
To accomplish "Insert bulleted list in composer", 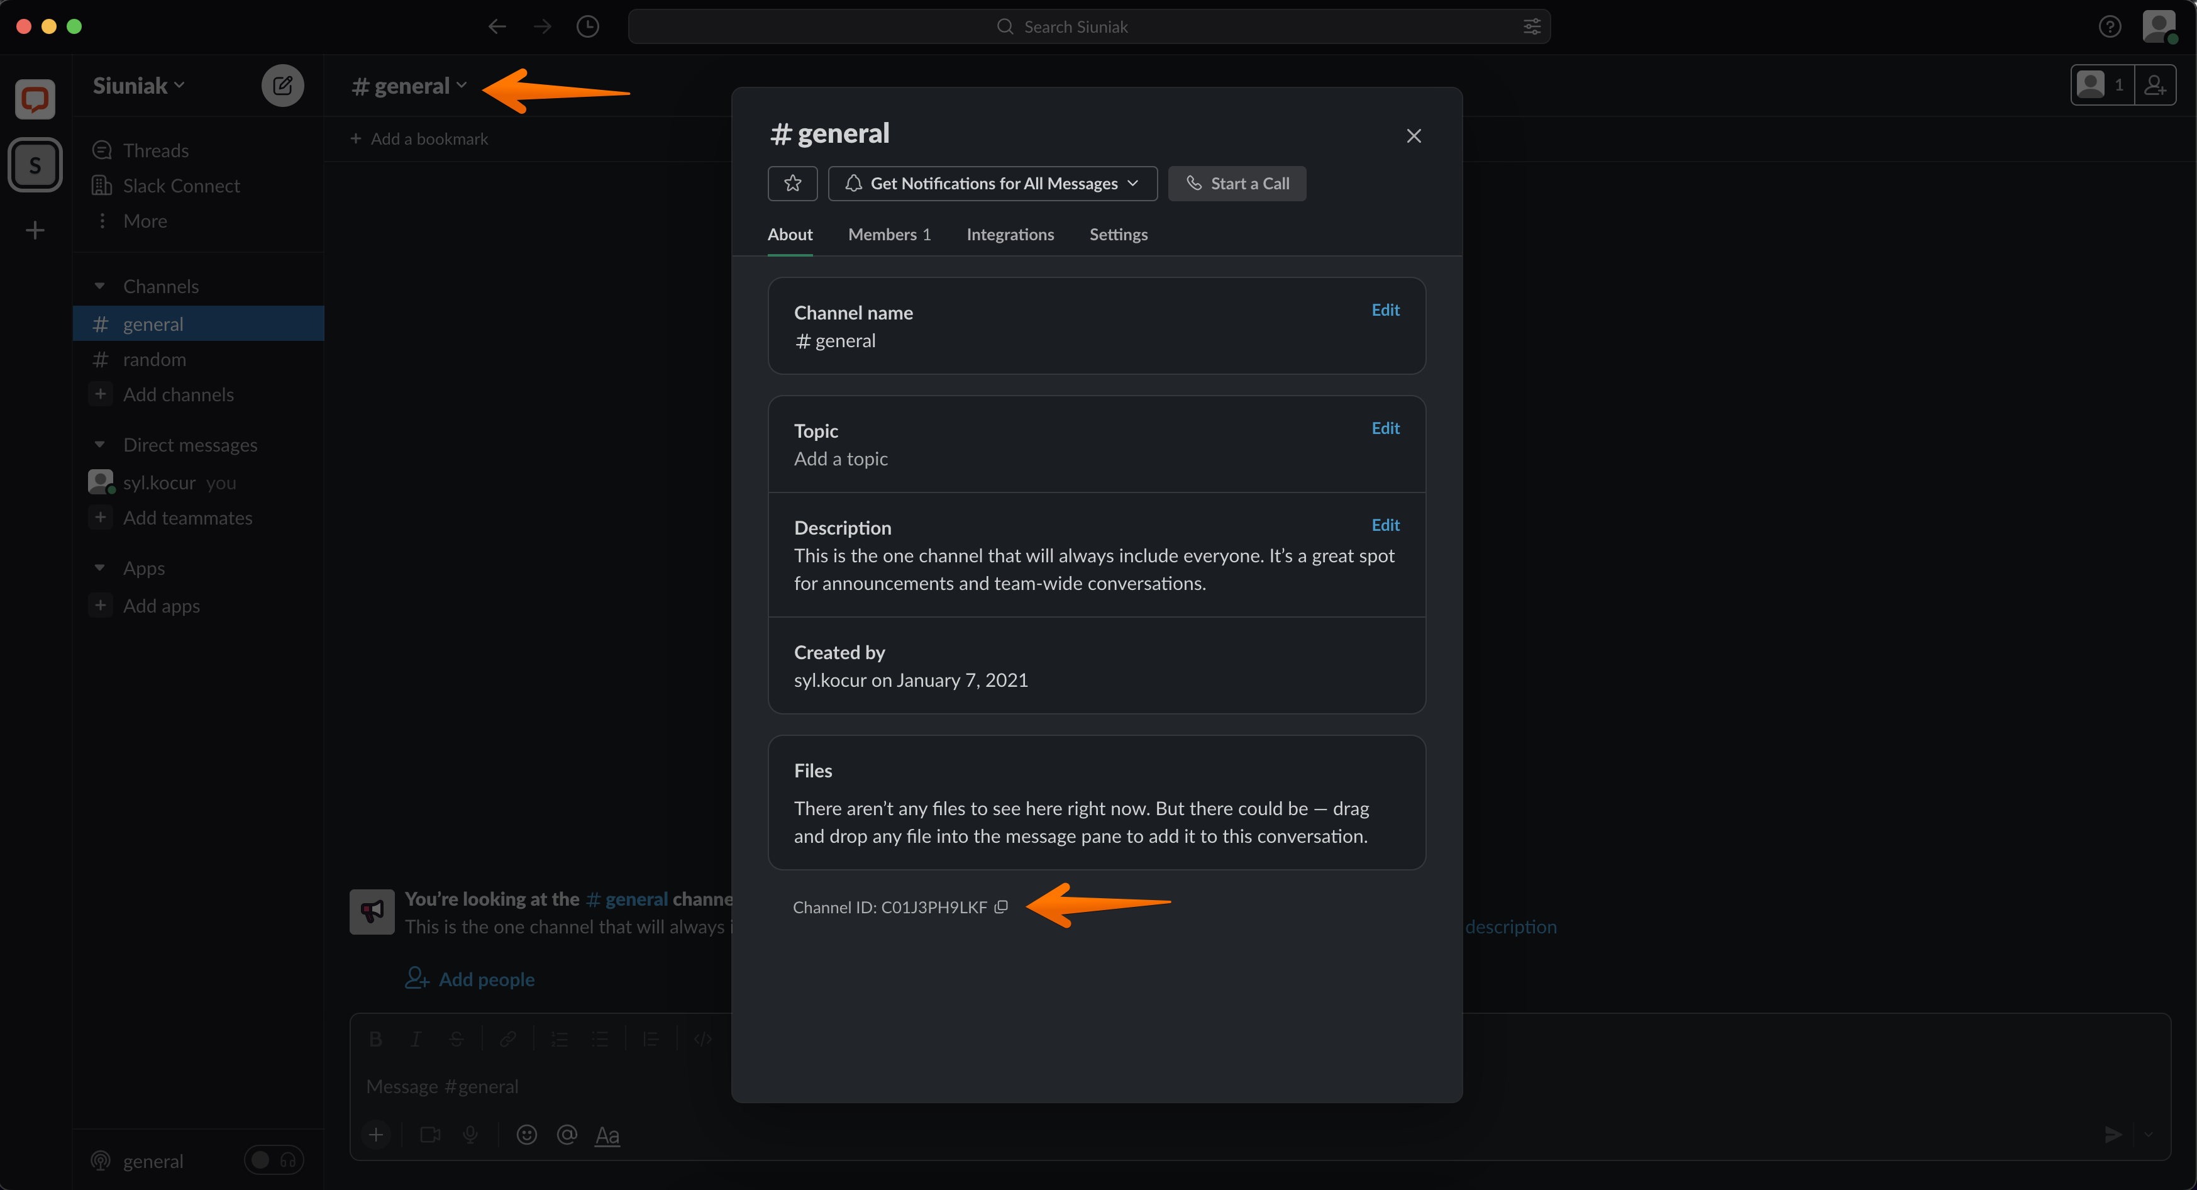I will [x=600, y=1038].
